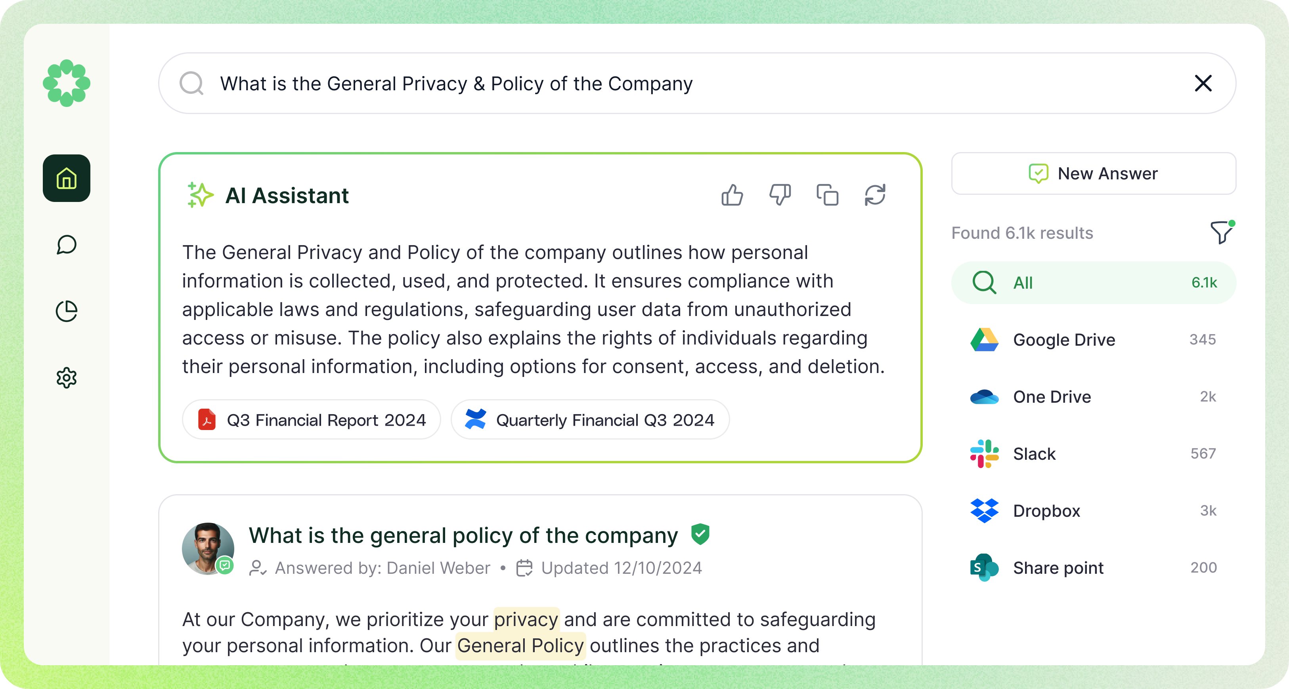Select the All results filter

coord(1093,282)
